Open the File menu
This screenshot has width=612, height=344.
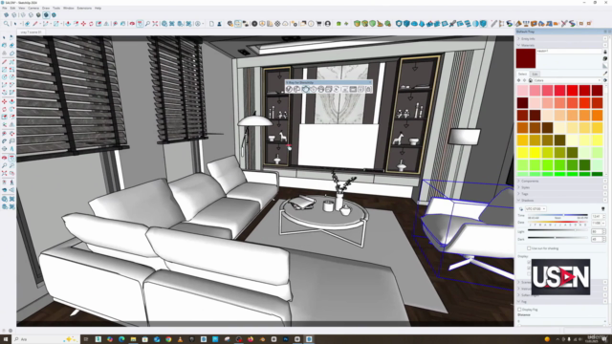4,8
